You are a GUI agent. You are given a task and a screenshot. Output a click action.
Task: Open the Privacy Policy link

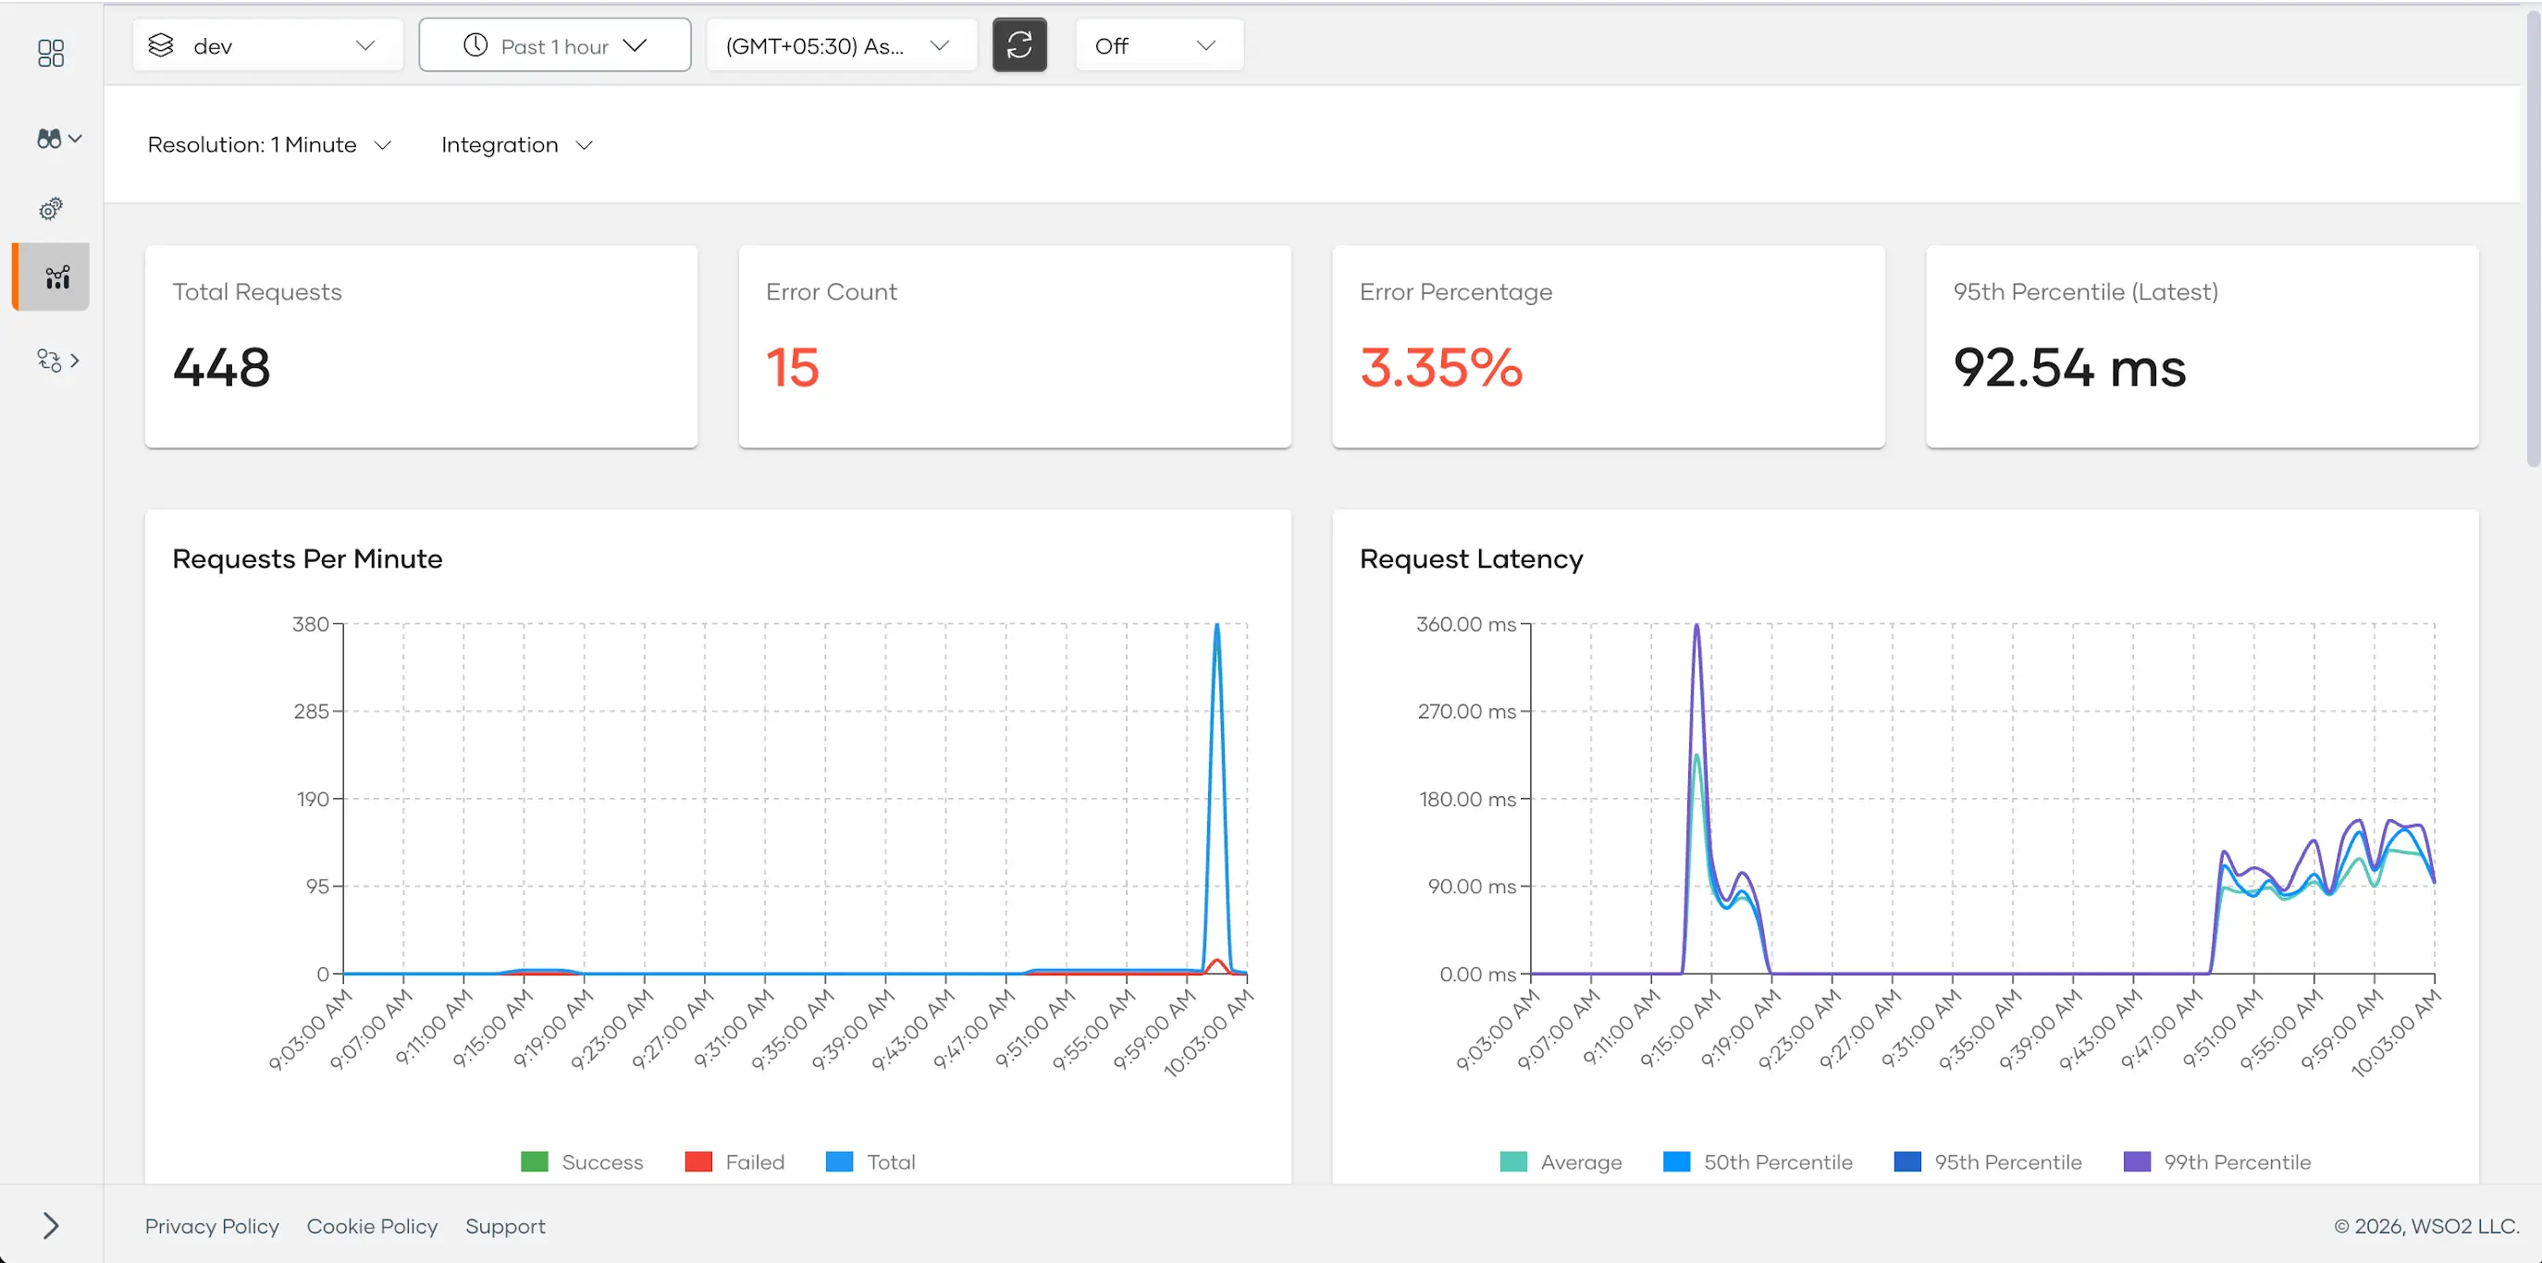point(211,1225)
